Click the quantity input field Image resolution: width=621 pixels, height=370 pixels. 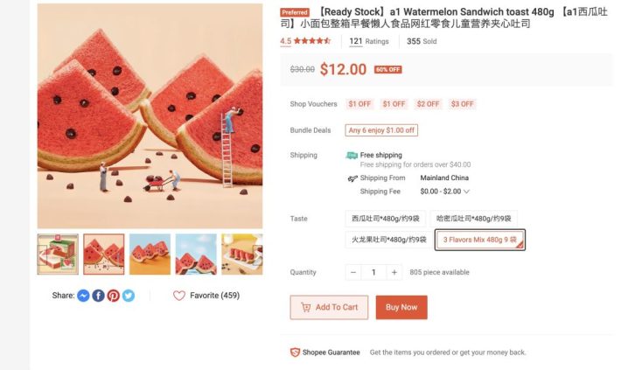373,272
